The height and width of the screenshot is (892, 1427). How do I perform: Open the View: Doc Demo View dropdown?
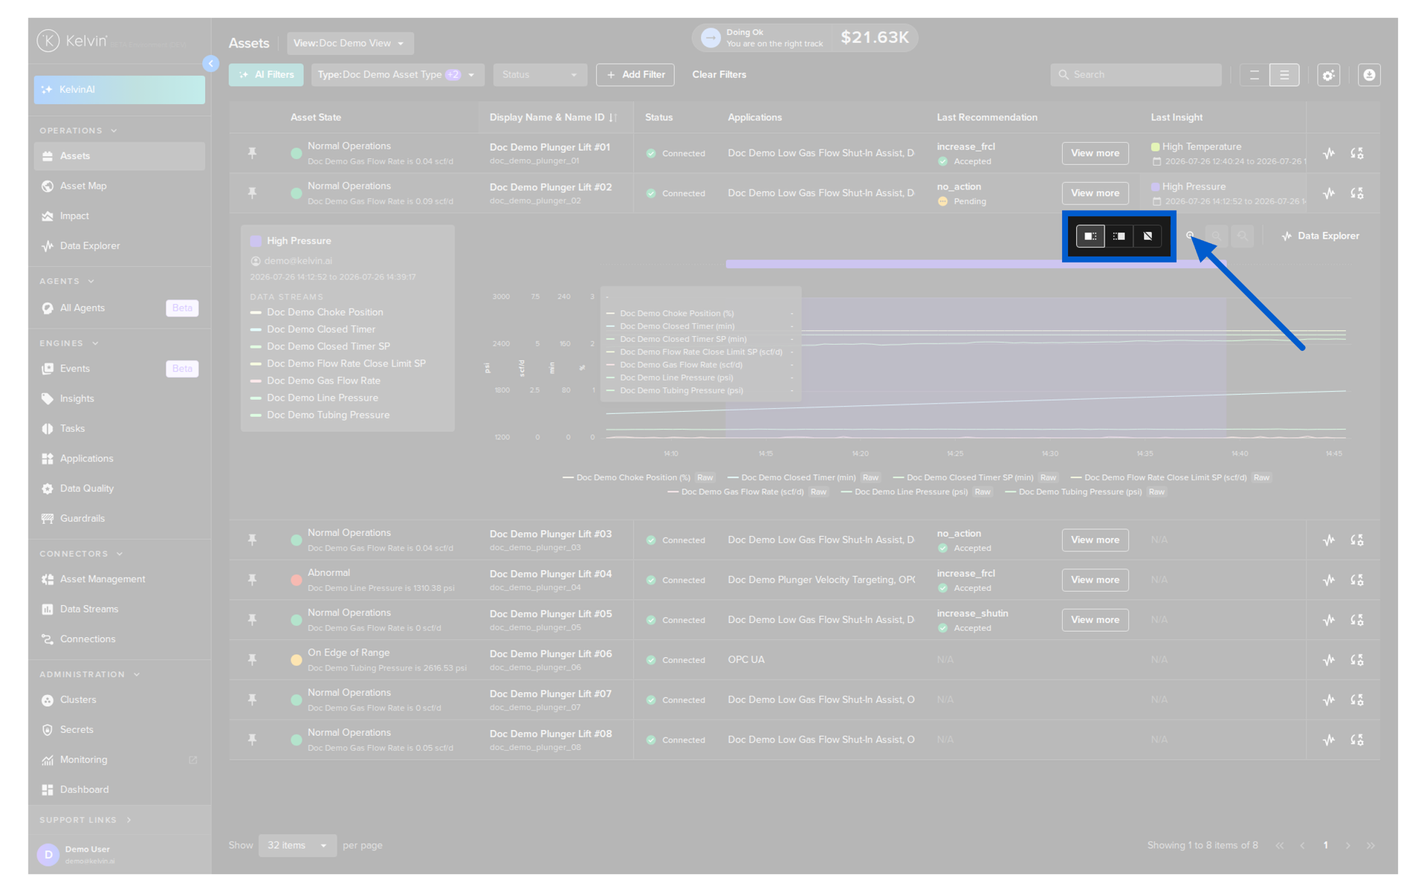350,43
